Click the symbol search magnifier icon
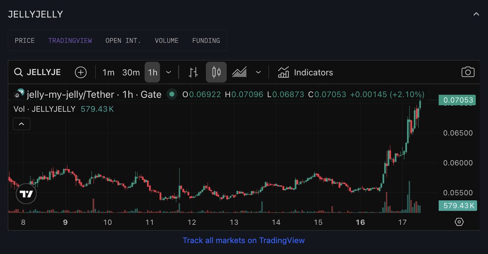Image resolution: width=488 pixels, height=254 pixels. pyautogui.click(x=18, y=73)
